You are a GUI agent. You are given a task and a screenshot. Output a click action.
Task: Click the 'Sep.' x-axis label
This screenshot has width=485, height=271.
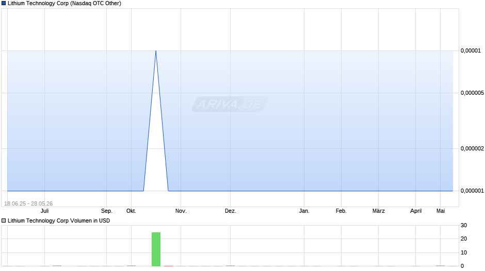click(107, 211)
